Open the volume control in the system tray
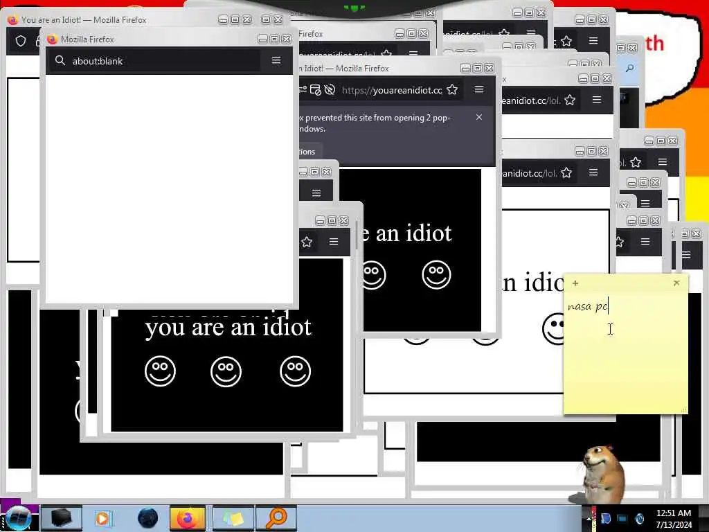This screenshot has width=709, height=532. (x=640, y=518)
